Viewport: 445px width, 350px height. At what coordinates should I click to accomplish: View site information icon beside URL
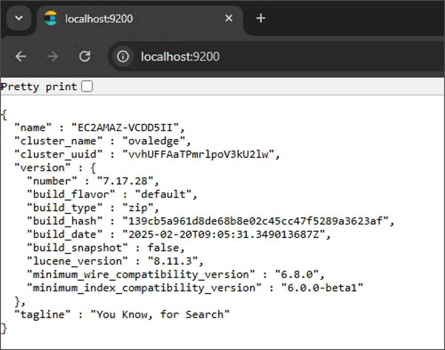123,57
